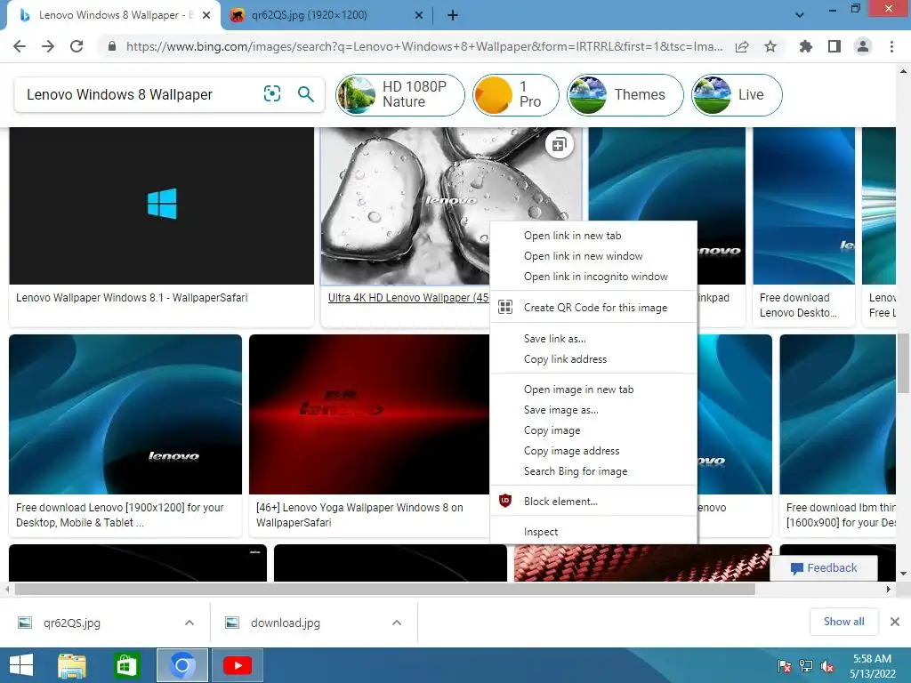Go back using the browser back arrow
This screenshot has width=911, height=683.
point(20,46)
